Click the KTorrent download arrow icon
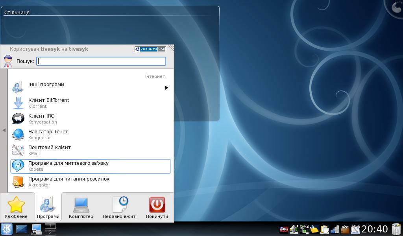This screenshot has width=403, height=236. [18, 103]
